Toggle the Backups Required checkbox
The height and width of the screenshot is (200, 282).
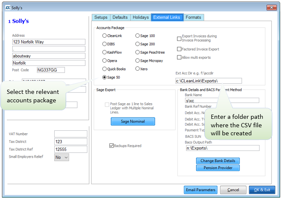(x=112, y=145)
